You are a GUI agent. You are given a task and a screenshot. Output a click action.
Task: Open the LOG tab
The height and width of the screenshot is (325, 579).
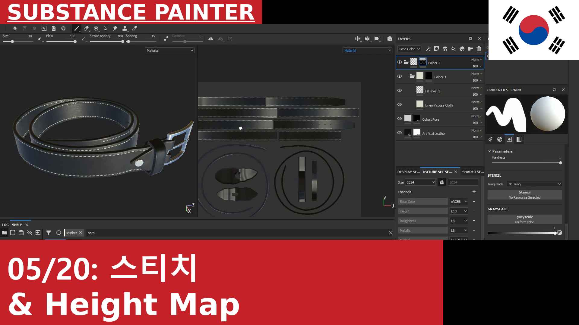point(5,225)
